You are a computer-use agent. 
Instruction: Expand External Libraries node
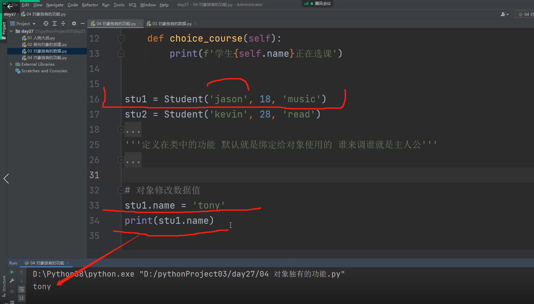11,64
